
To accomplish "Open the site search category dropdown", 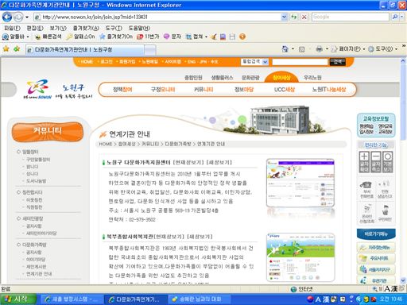I will pyautogui.click(x=254, y=62).
